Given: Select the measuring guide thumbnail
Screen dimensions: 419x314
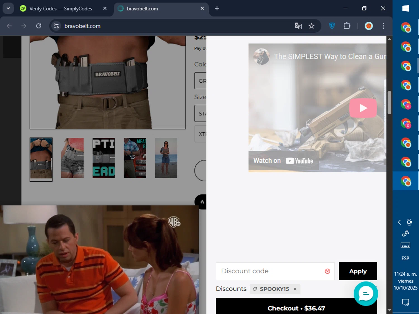Looking at the screenshot, I should 135,158.
